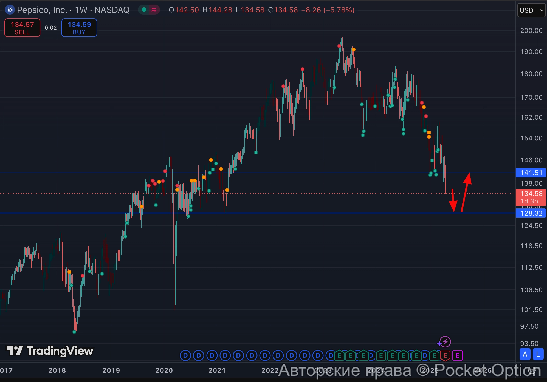
Task: Toggle auto scale A button
Action: tap(525, 354)
